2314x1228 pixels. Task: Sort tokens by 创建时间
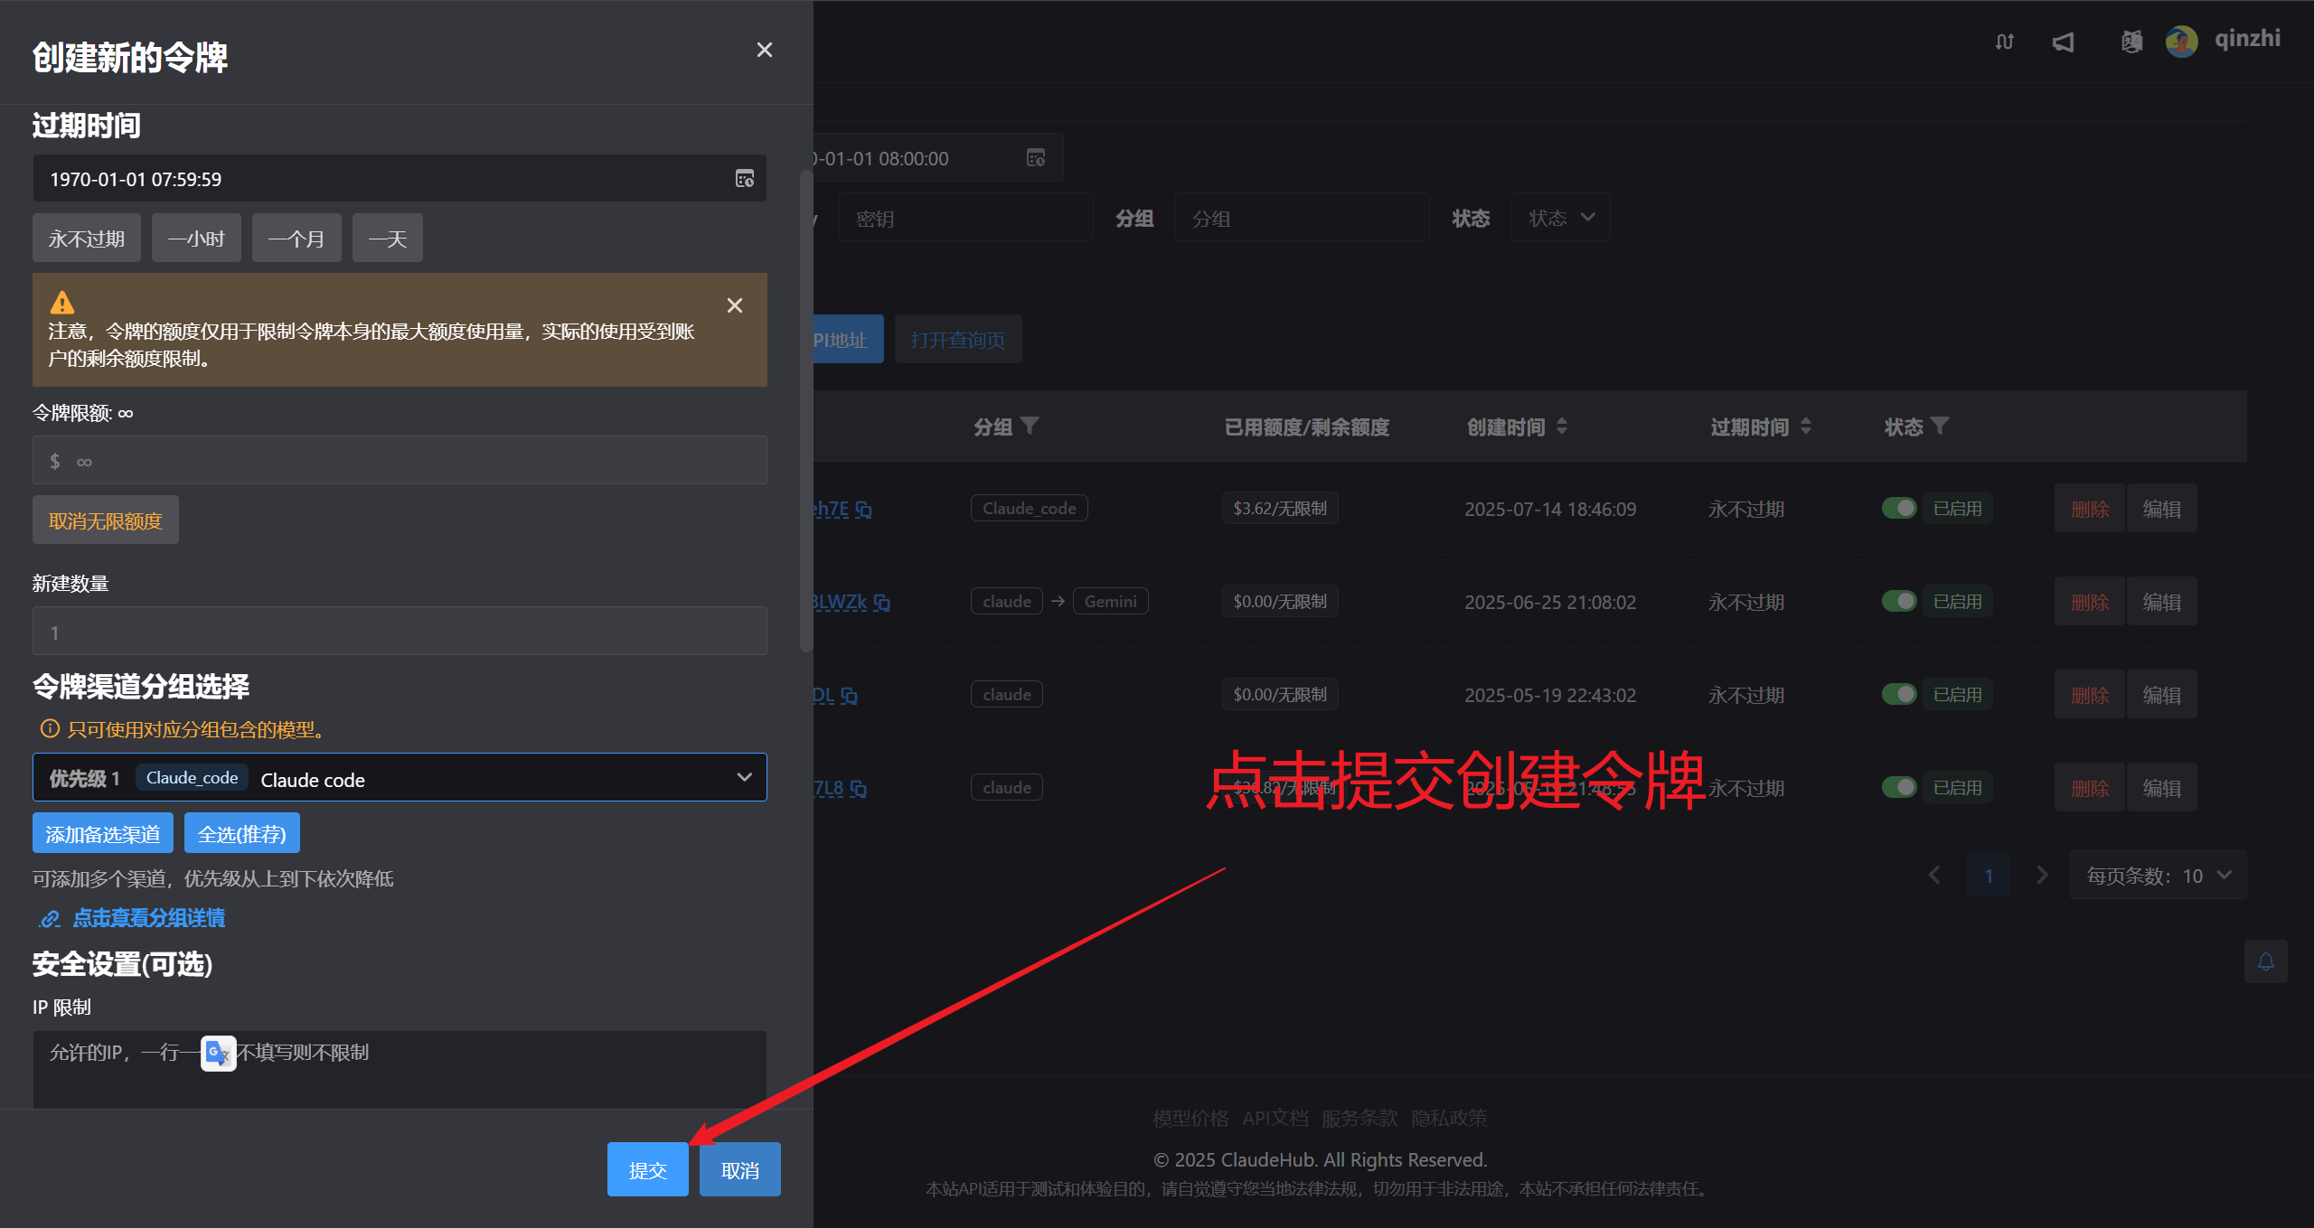[1562, 426]
